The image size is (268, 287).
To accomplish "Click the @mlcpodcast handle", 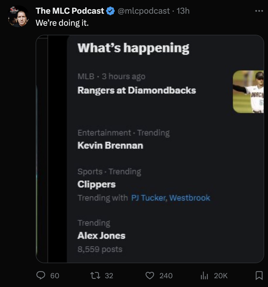I will [x=144, y=11].
